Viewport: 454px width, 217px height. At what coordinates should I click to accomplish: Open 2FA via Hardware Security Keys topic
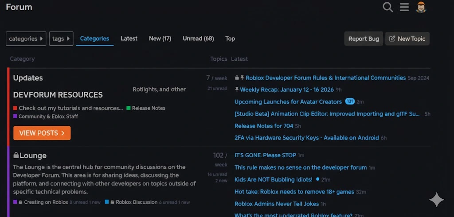tap(307, 138)
